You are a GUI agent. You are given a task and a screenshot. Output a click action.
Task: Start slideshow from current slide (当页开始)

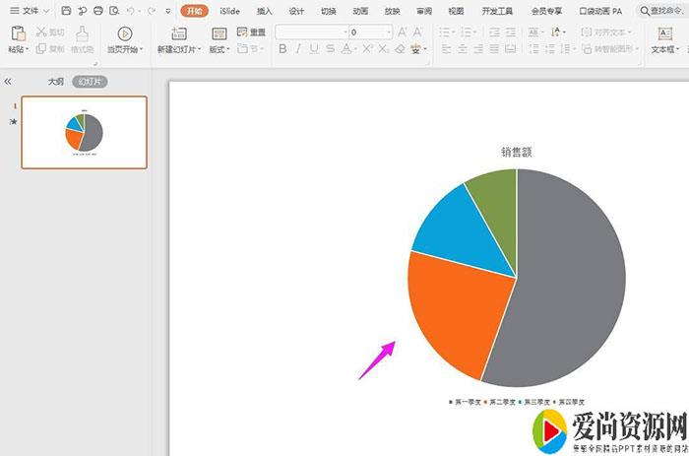point(125,33)
